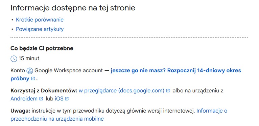Open the Krótkie porównanie link

[x=40, y=20]
